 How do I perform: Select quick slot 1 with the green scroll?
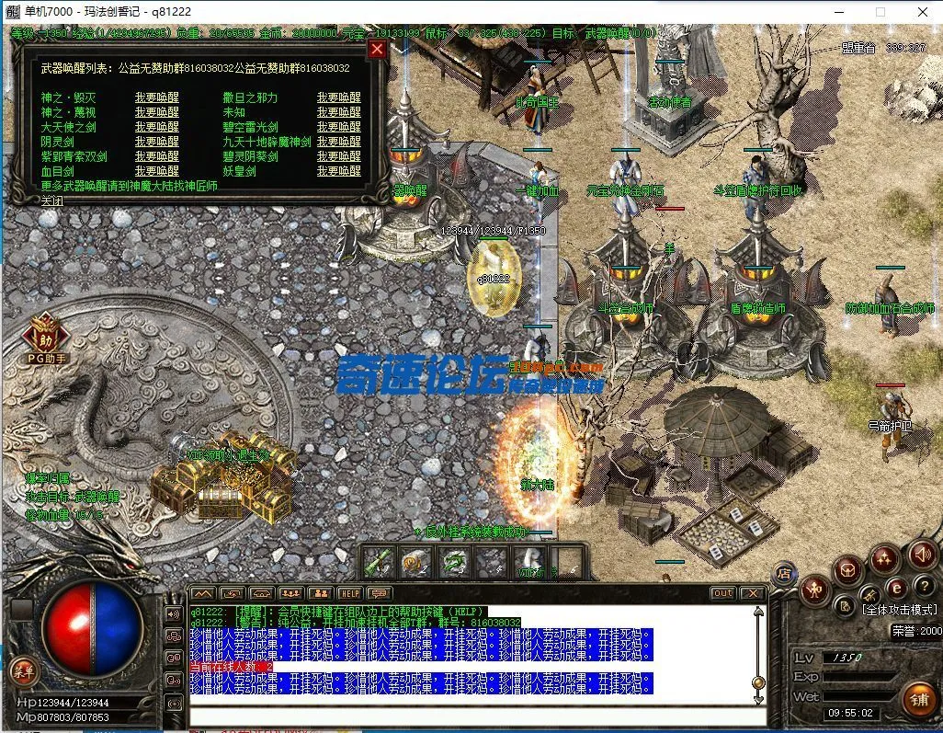pos(378,563)
